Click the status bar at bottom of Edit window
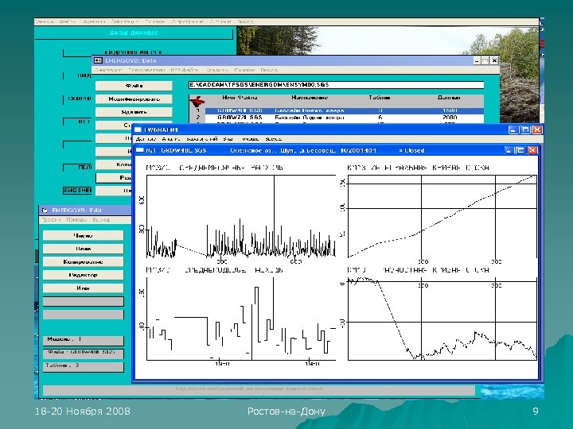Viewport: 573px width, 429px height. [259, 389]
